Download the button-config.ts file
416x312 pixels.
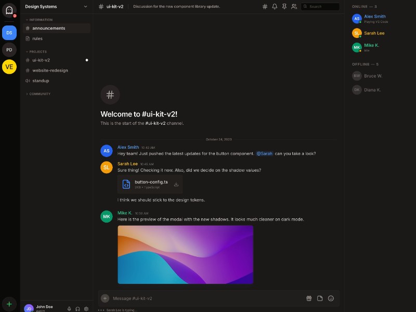click(176, 184)
